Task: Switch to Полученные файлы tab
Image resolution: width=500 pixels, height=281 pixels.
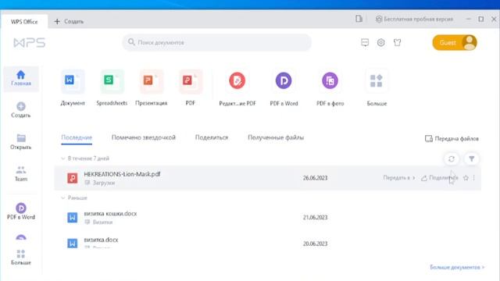Action: (x=276, y=137)
